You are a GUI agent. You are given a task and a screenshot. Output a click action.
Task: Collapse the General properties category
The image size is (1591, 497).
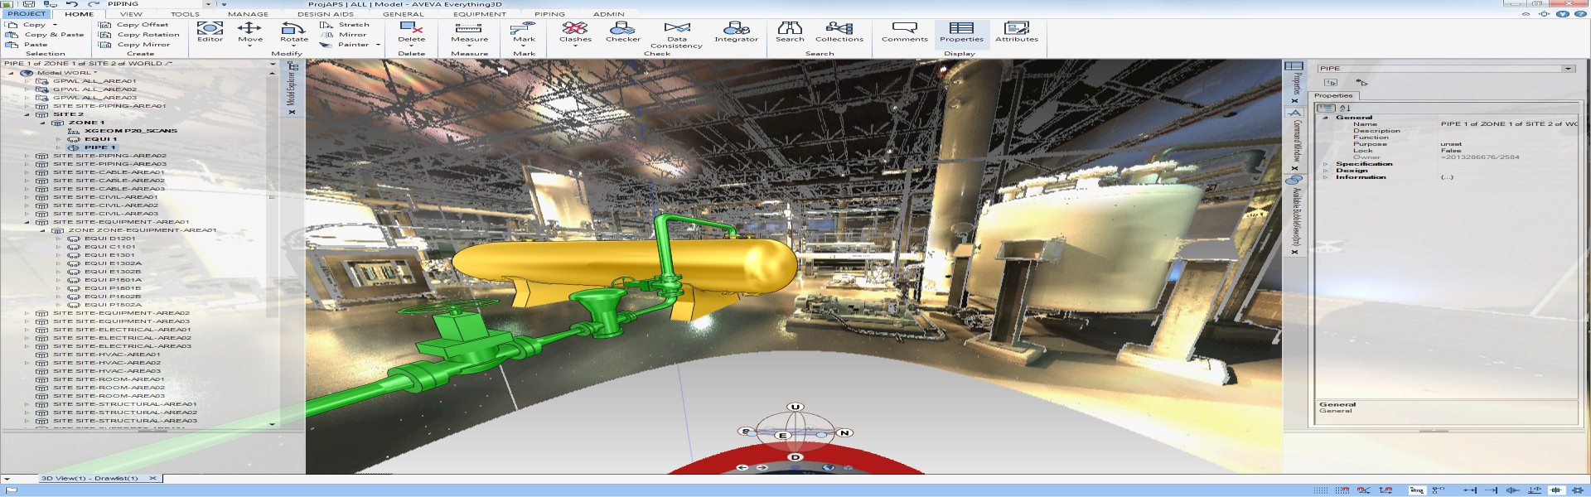(1325, 118)
